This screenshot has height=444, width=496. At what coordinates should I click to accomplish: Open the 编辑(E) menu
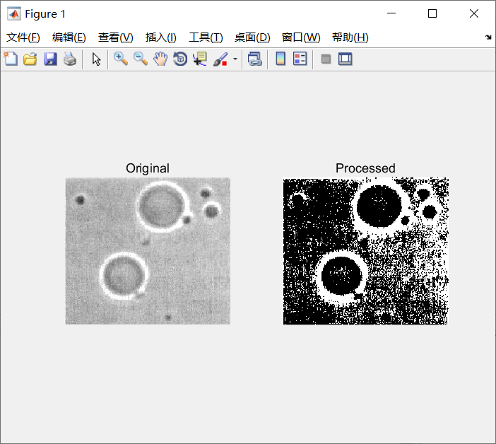[x=69, y=37]
